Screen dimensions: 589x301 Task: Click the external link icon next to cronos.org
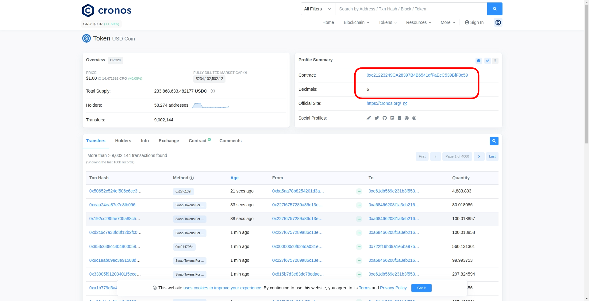pyautogui.click(x=405, y=104)
